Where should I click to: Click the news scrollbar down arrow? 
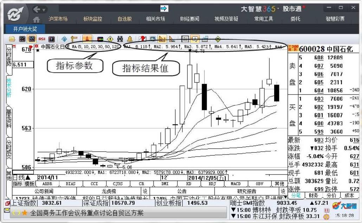click(286, 197)
